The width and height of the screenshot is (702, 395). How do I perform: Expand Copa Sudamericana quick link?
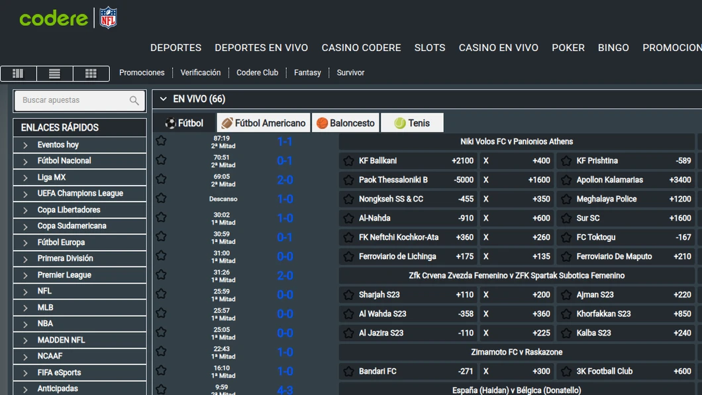point(79,226)
